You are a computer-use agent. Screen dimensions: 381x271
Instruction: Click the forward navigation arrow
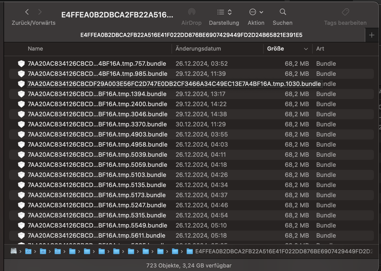(40, 12)
